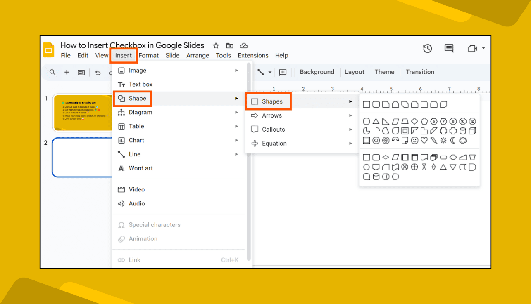Select the heart shape

click(424, 140)
